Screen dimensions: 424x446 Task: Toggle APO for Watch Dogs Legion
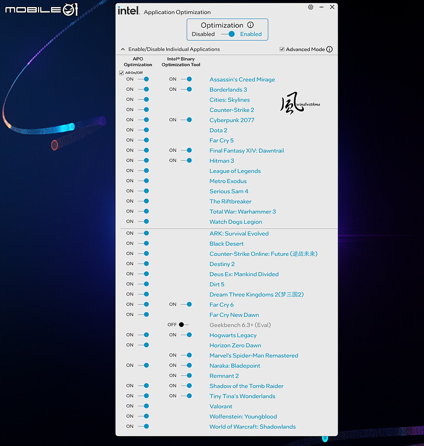point(144,222)
